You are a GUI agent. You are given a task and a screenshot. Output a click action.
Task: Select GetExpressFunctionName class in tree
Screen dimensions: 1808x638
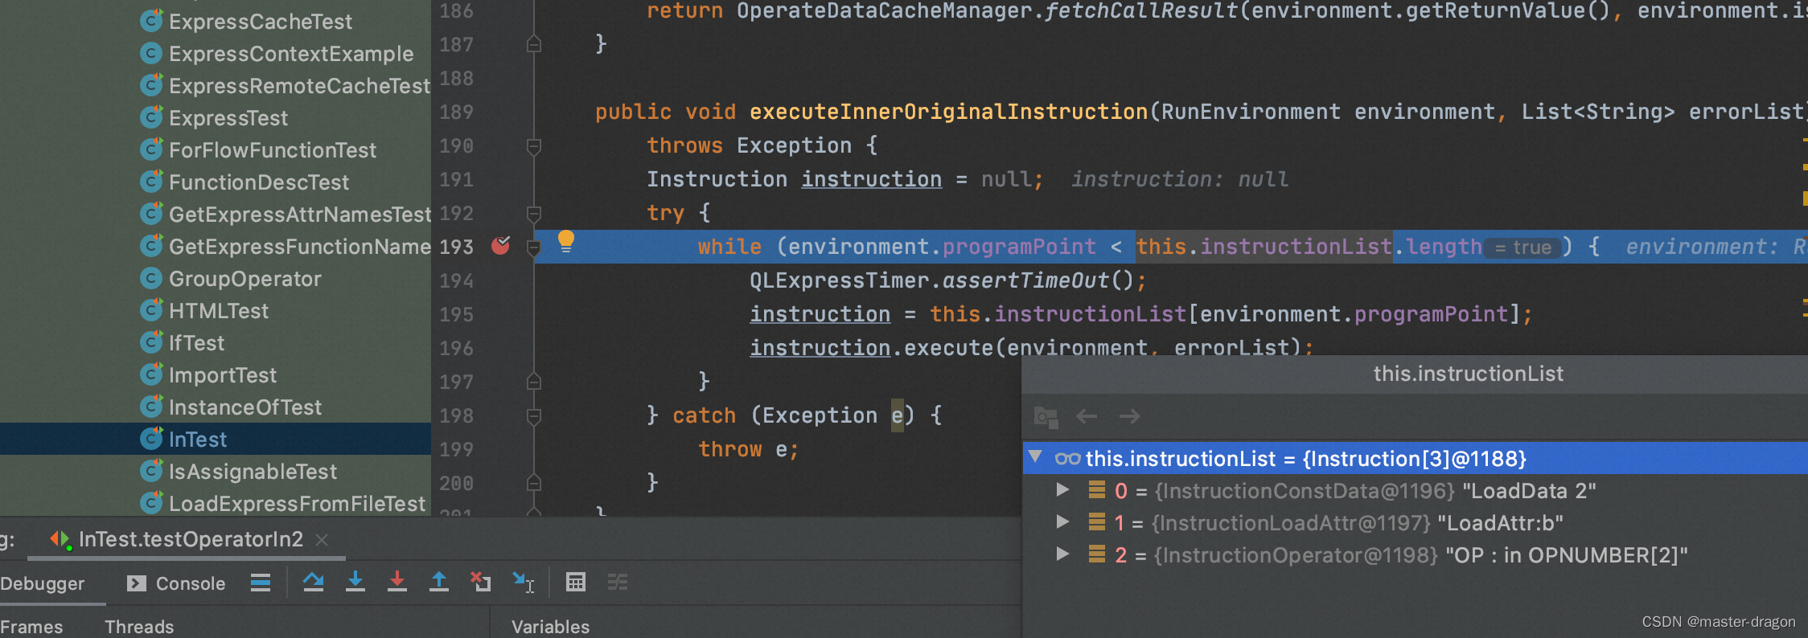tap(299, 247)
